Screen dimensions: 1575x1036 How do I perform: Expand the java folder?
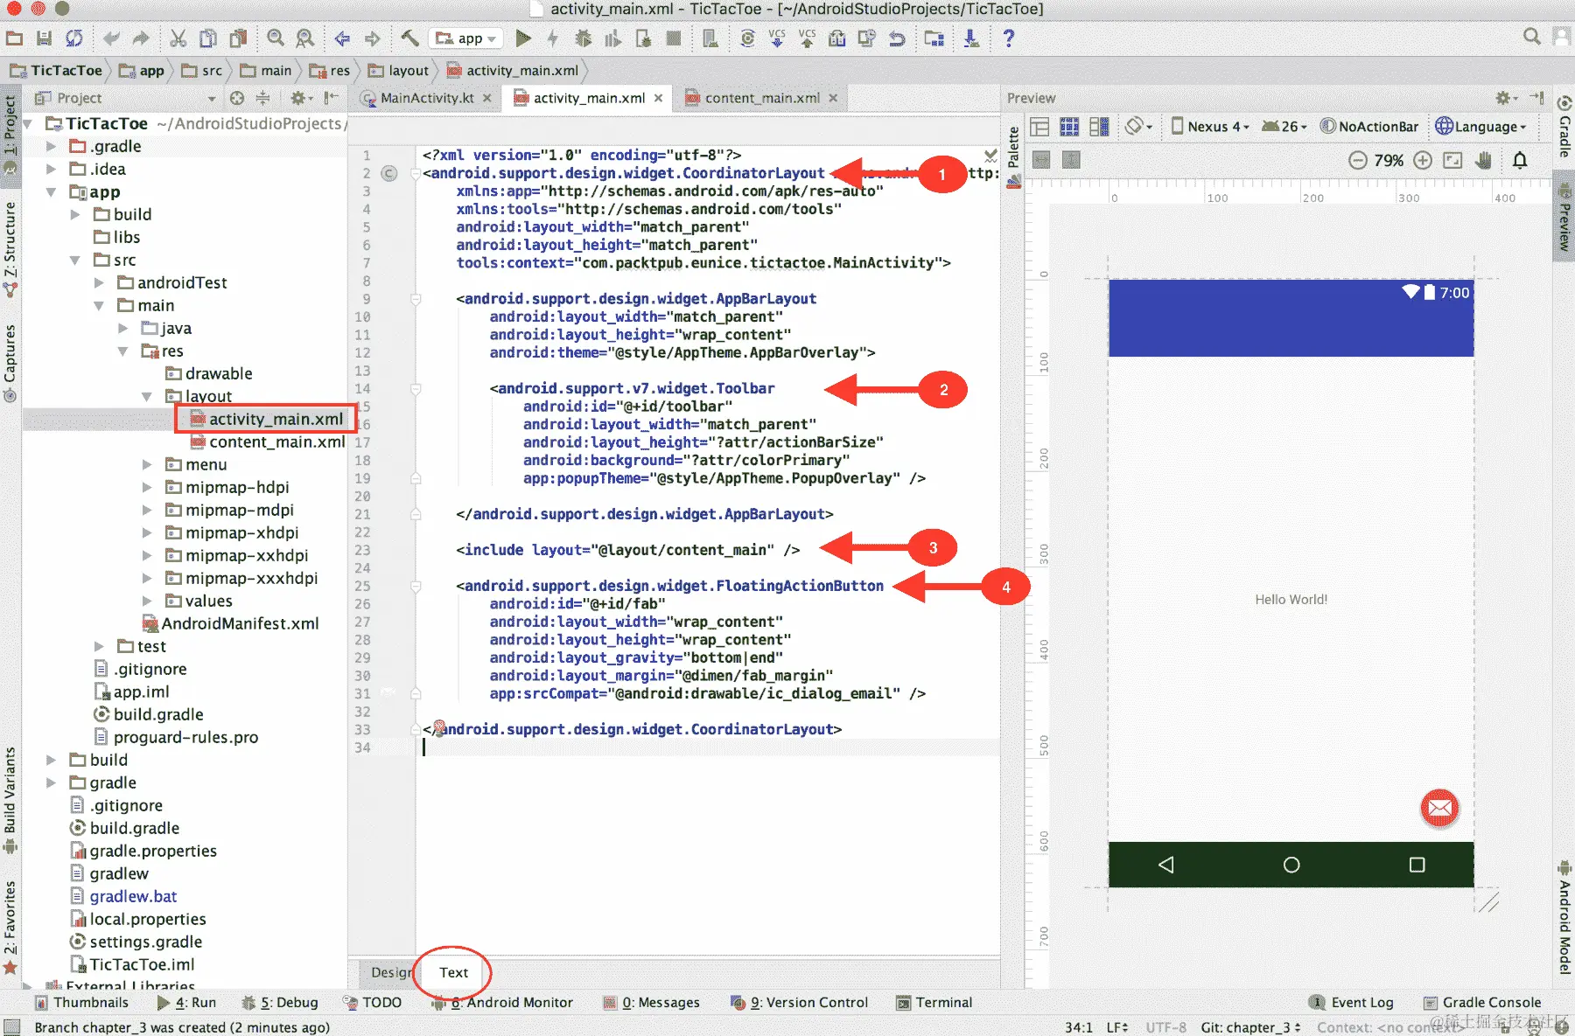[x=123, y=329]
